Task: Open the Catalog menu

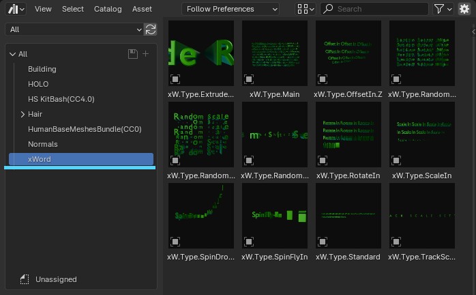Action: tap(108, 9)
